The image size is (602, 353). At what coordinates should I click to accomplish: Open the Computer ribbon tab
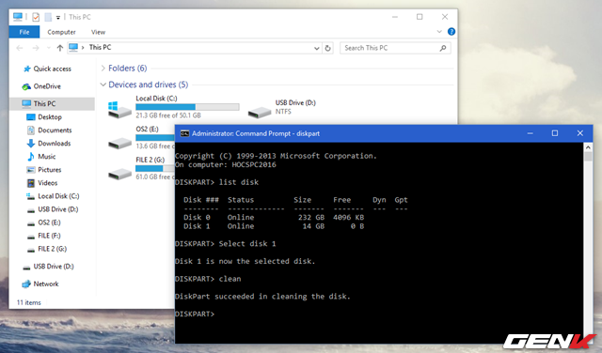(x=61, y=32)
